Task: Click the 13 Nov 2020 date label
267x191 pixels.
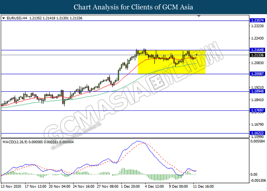Action: coord(11,186)
